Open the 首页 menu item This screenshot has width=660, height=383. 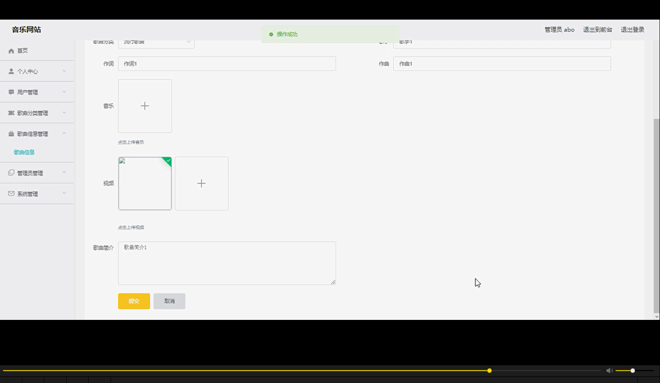coord(37,51)
